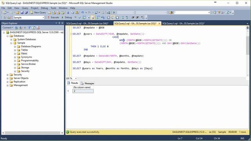Viewport: 251px width, 141px height.
Task: Click the Display Estimated Execution Plan icon
Action: coord(84,17)
